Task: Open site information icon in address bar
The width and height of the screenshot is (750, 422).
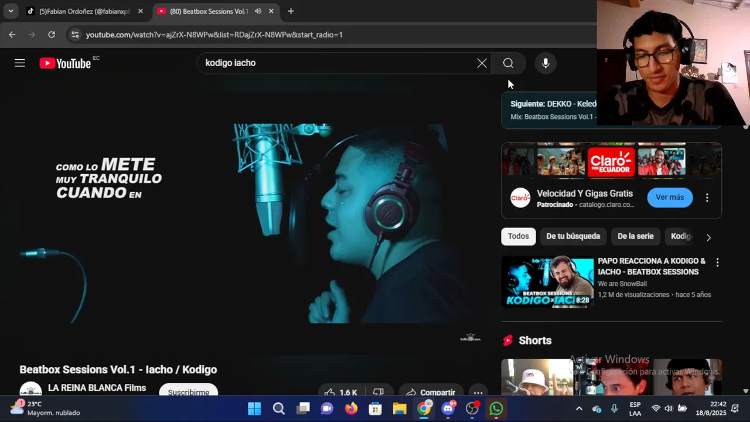Action: tap(74, 35)
